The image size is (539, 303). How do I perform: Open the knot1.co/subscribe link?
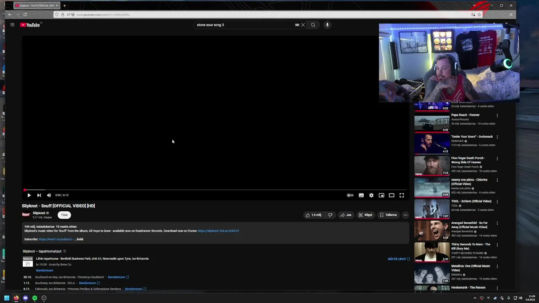tap(56, 239)
